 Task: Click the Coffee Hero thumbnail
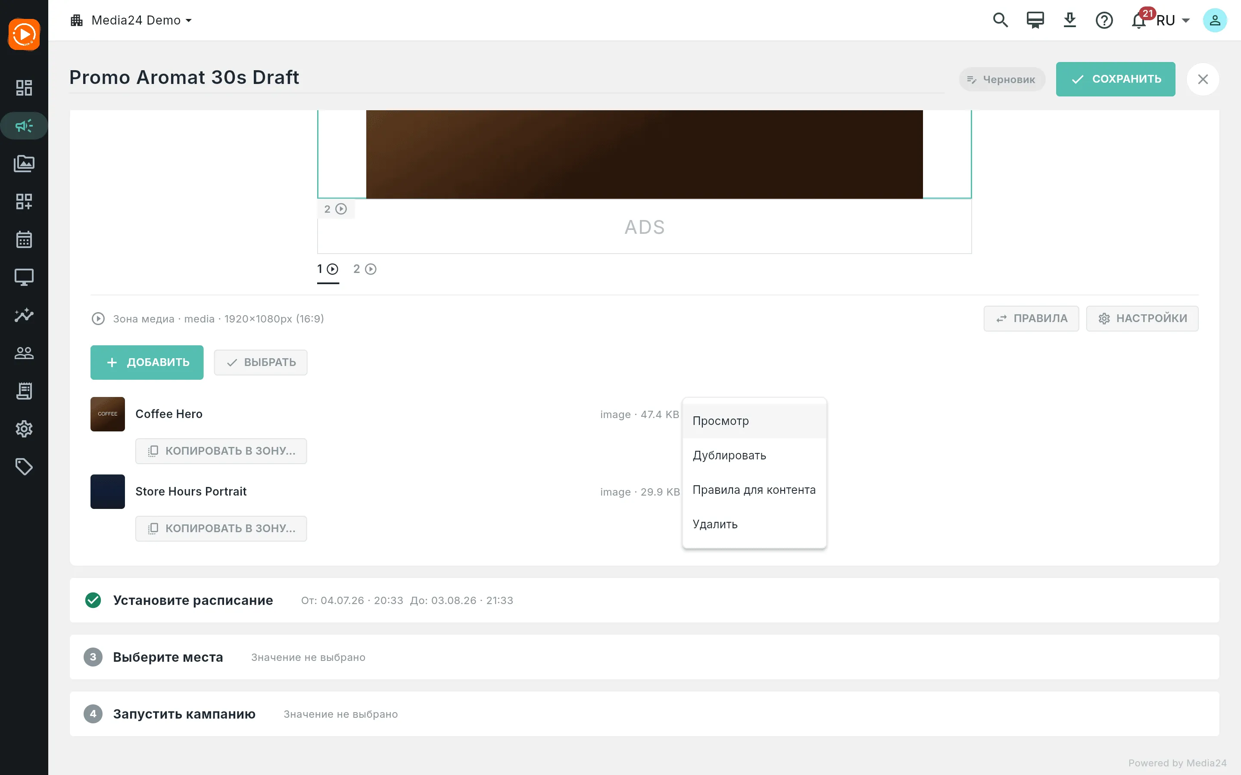[108, 414]
